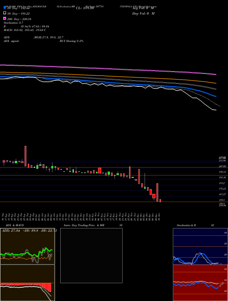This screenshot has height=301, width=228.
Task: Click the ADX line chart panel
Action: 27,246
